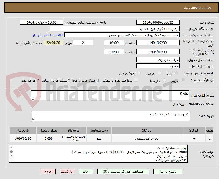Click the note line تحویل درب انبار مرکز
The width and height of the screenshot is (219, 179).
click(x=172, y=156)
